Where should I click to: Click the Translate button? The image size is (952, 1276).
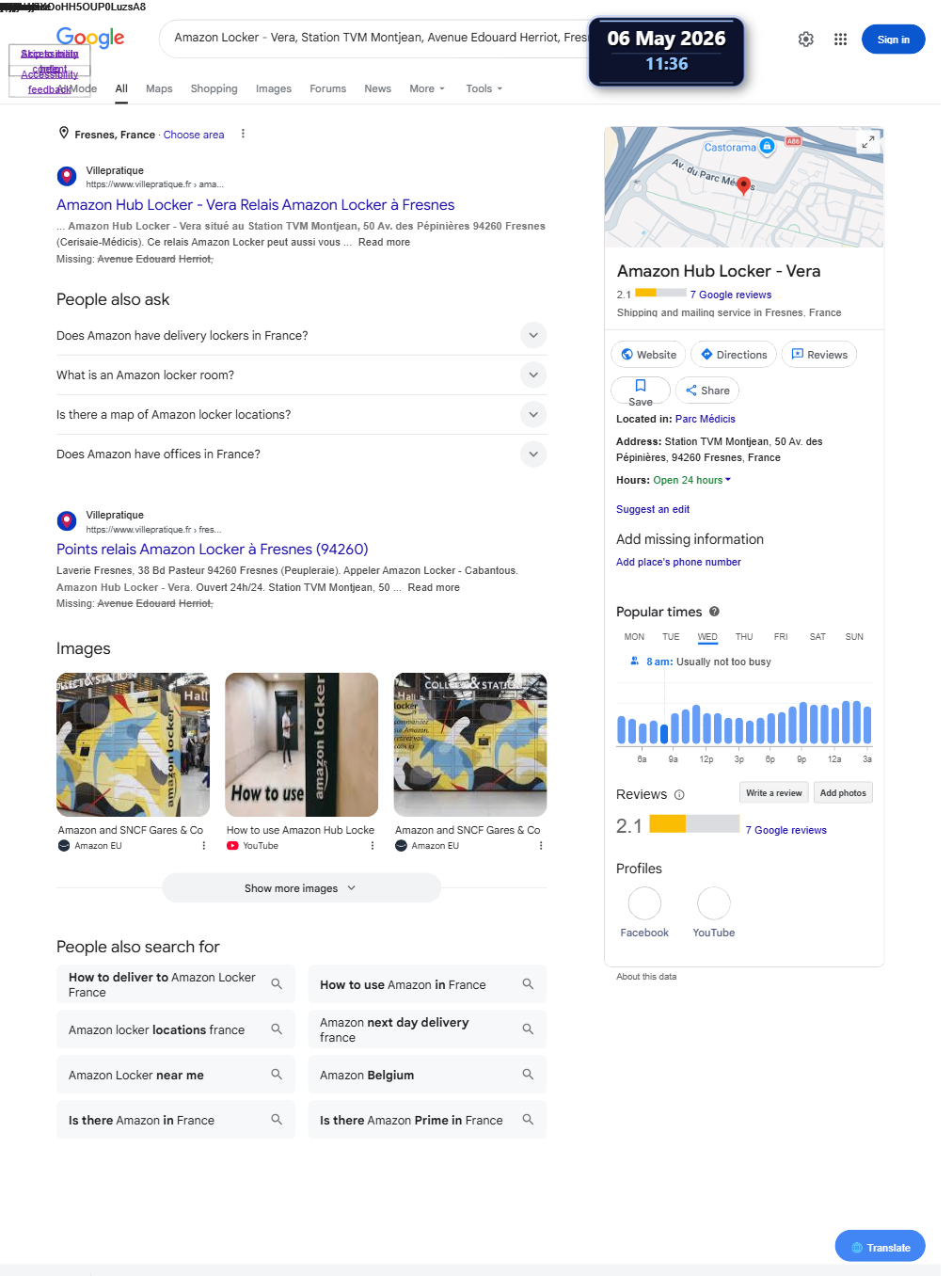point(880,1247)
